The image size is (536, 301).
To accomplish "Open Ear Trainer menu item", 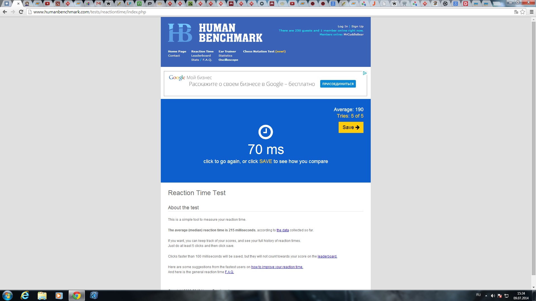I will coord(227,52).
